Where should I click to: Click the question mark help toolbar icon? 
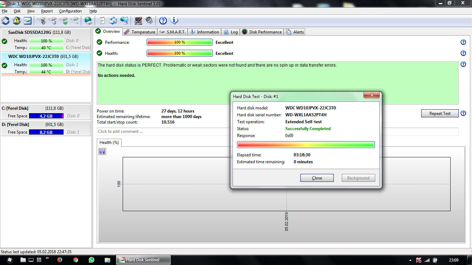(163, 21)
